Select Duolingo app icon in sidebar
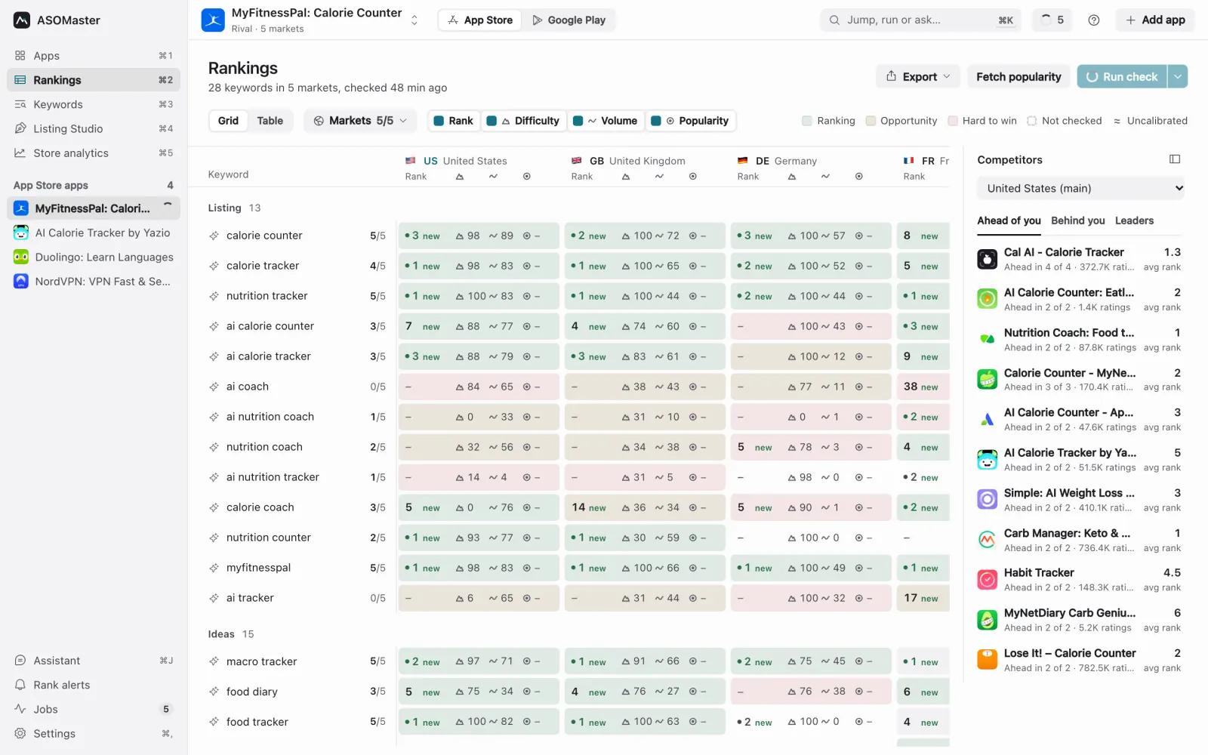Screen dimensions: 1208x755 [x=21, y=257]
